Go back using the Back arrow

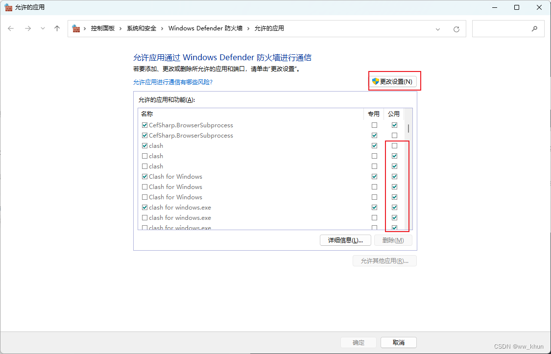point(11,28)
